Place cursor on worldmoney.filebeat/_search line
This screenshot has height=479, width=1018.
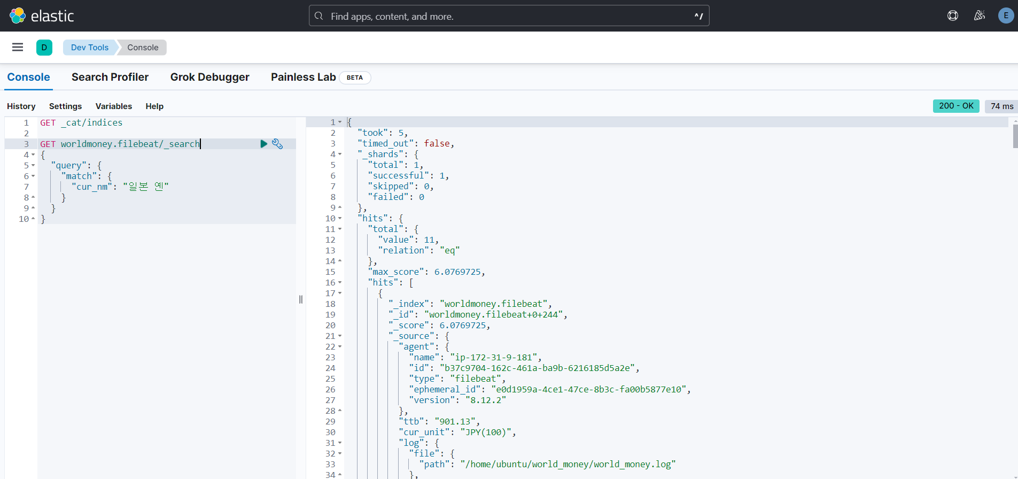120,144
